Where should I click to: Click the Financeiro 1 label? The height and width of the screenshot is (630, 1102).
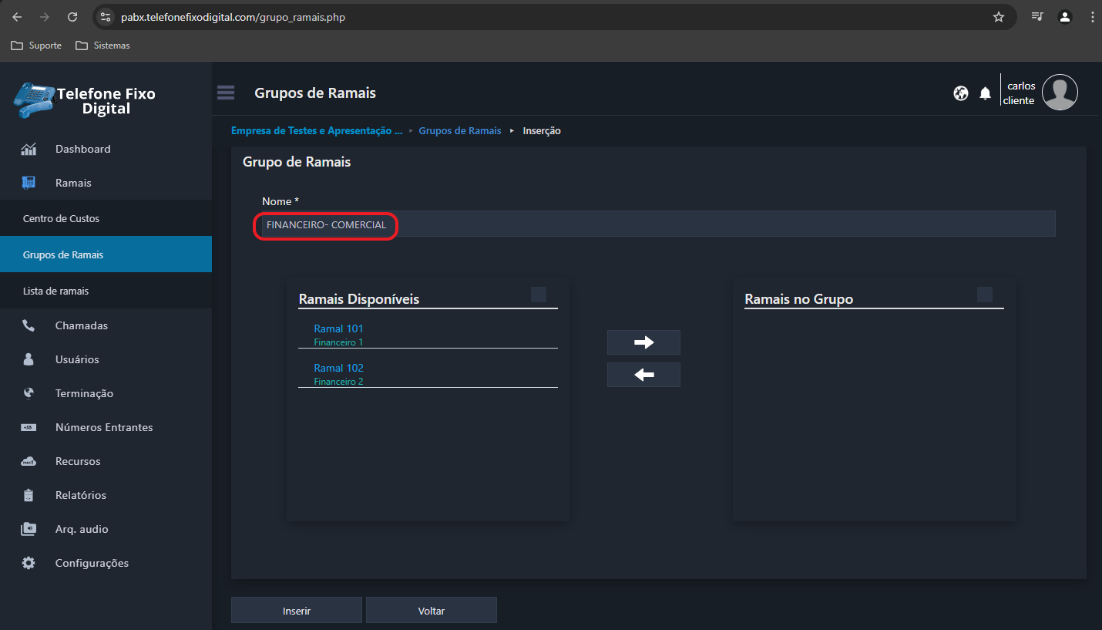tap(338, 342)
